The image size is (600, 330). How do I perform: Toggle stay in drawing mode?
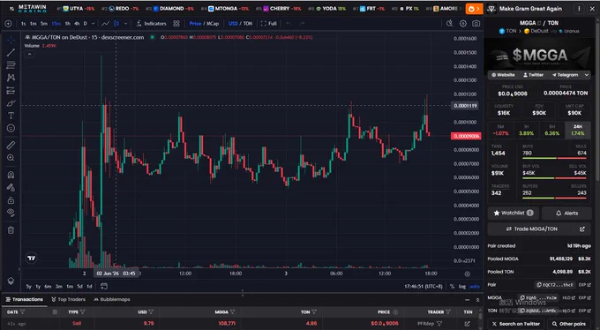11,188
